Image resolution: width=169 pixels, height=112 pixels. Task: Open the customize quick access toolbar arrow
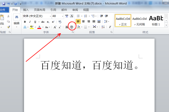(x=21, y=4)
